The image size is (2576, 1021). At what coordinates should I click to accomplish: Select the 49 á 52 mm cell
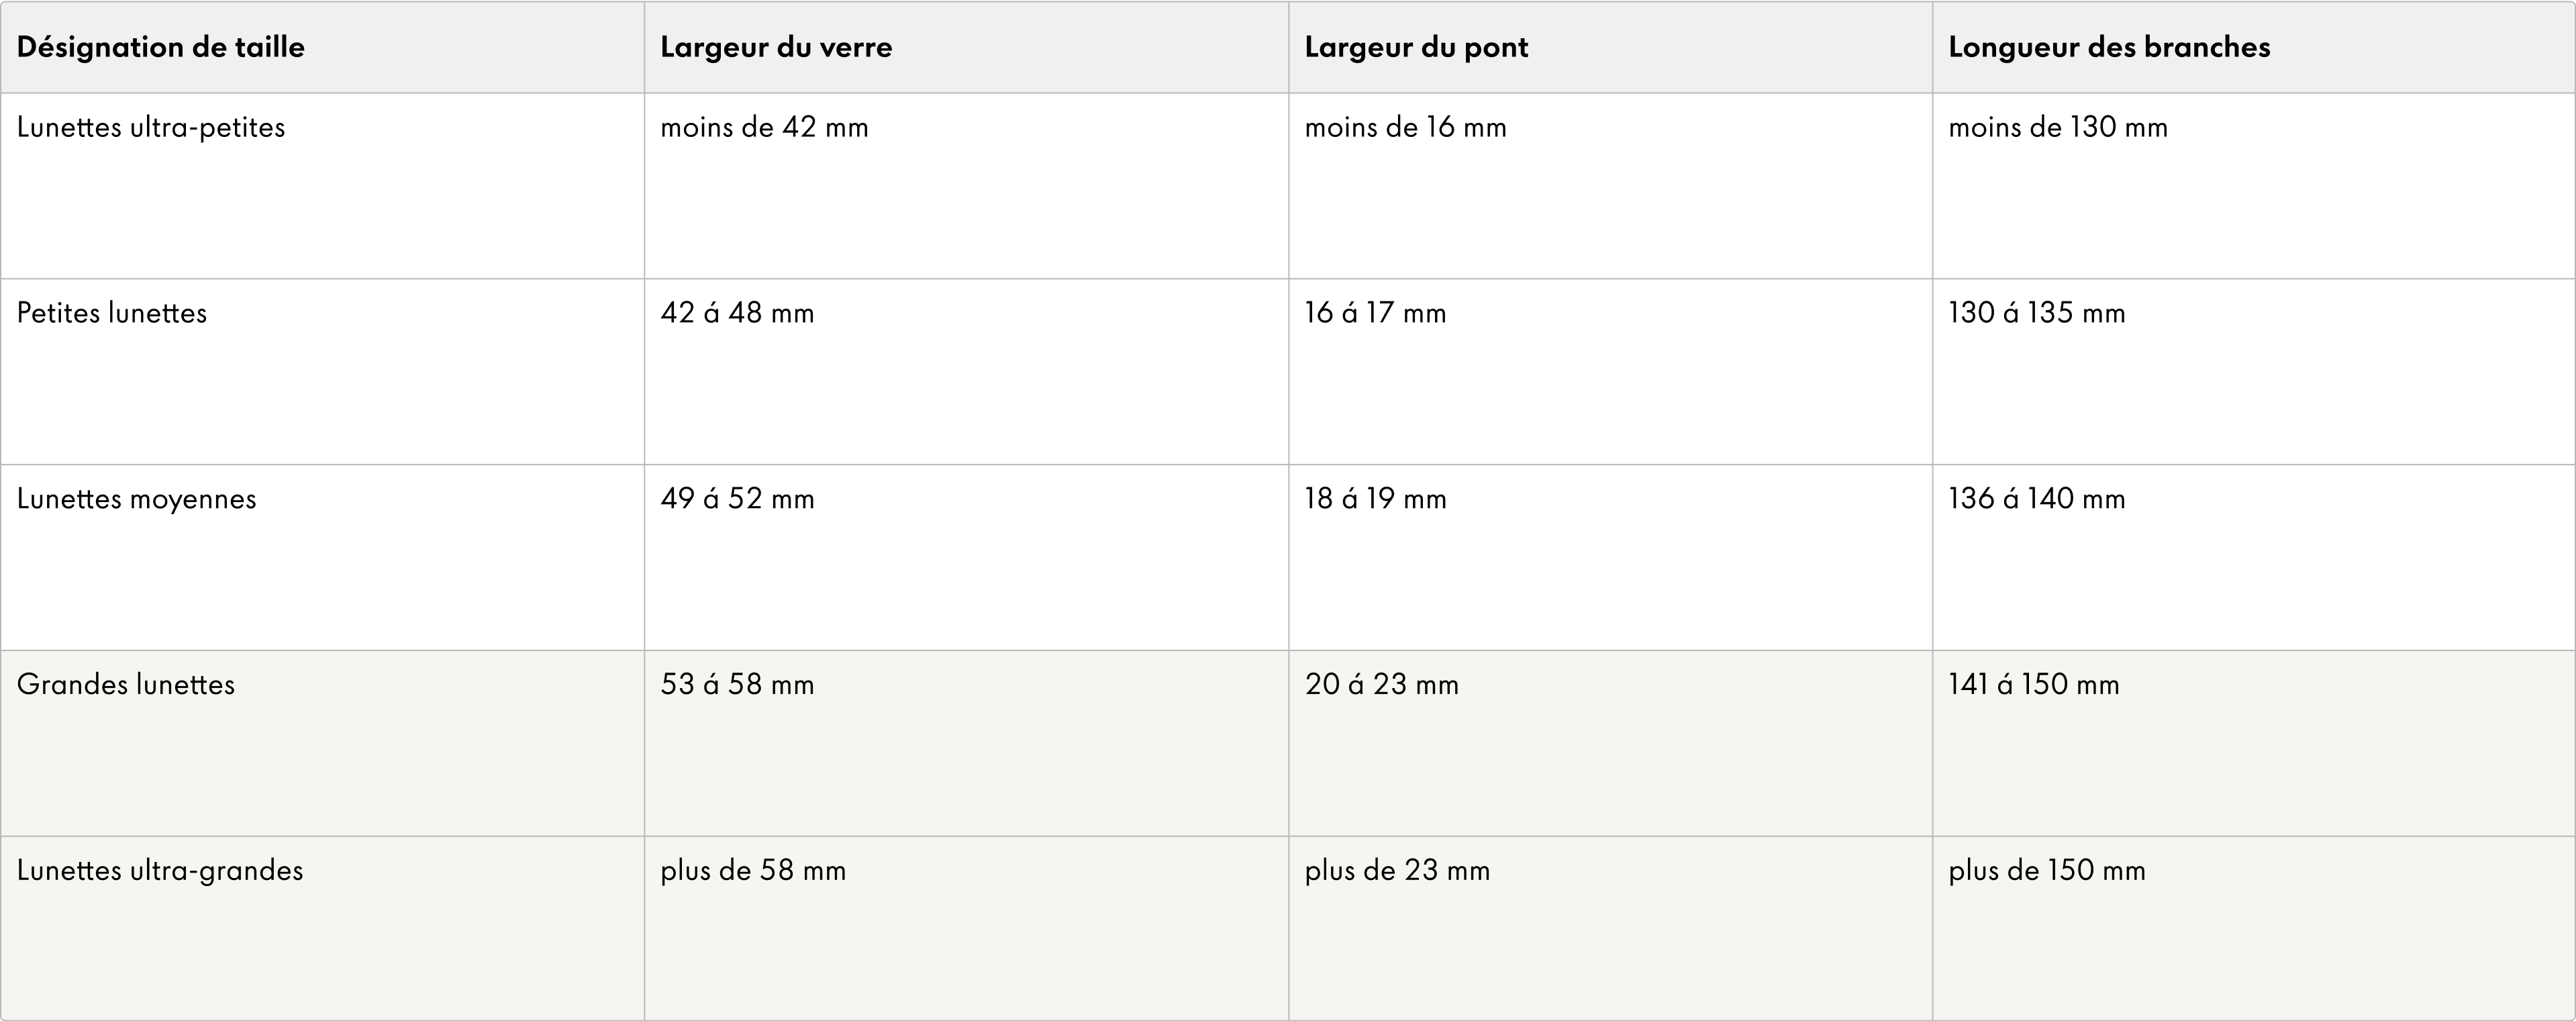coord(737,499)
